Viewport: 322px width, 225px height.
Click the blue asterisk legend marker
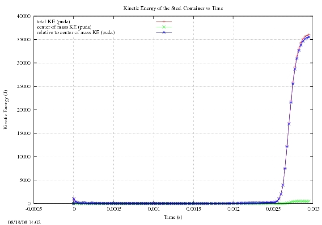[x=164, y=32]
